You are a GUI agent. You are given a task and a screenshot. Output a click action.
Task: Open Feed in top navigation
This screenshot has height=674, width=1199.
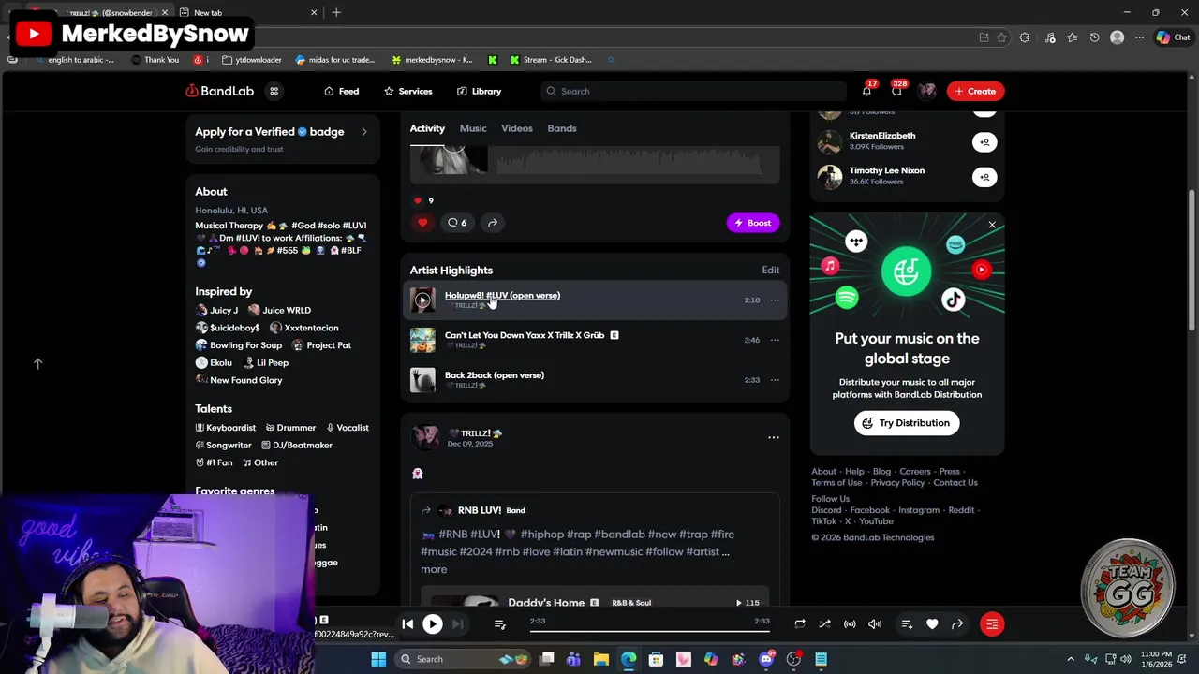tap(342, 91)
